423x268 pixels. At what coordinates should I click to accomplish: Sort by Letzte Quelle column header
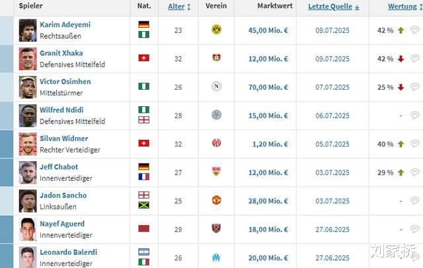click(333, 7)
